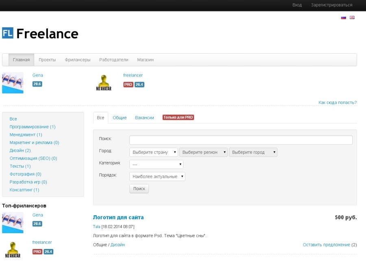The height and width of the screenshot is (262, 366).
Task: Click the FL Freelance logo
Action: (40, 33)
